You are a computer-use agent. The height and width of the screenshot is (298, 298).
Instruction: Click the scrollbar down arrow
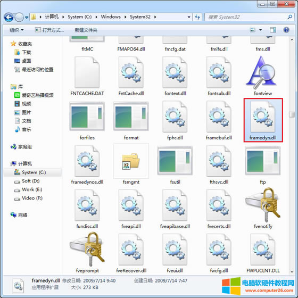(x=292, y=272)
